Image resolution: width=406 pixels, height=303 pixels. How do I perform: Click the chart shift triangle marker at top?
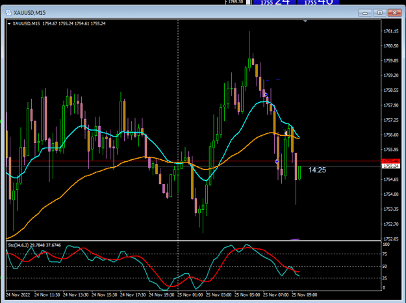tap(305, 21)
